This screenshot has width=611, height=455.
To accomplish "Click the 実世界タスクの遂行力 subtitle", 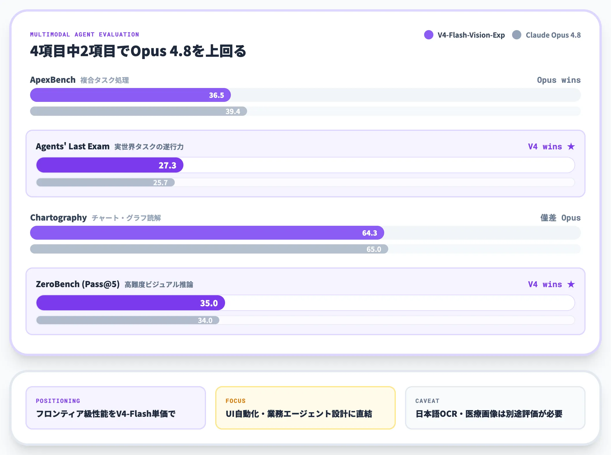I will click(149, 147).
